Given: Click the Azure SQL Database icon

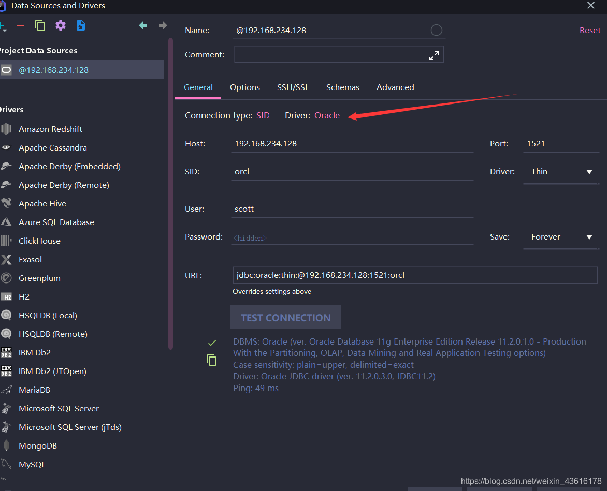Looking at the screenshot, I should click(6, 222).
